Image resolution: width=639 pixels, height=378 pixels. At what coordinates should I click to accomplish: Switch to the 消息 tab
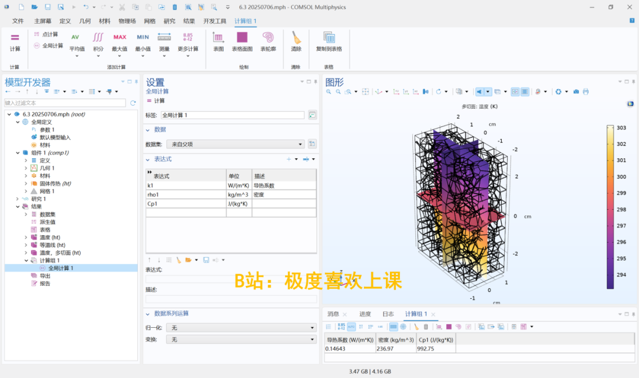pyautogui.click(x=333, y=314)
